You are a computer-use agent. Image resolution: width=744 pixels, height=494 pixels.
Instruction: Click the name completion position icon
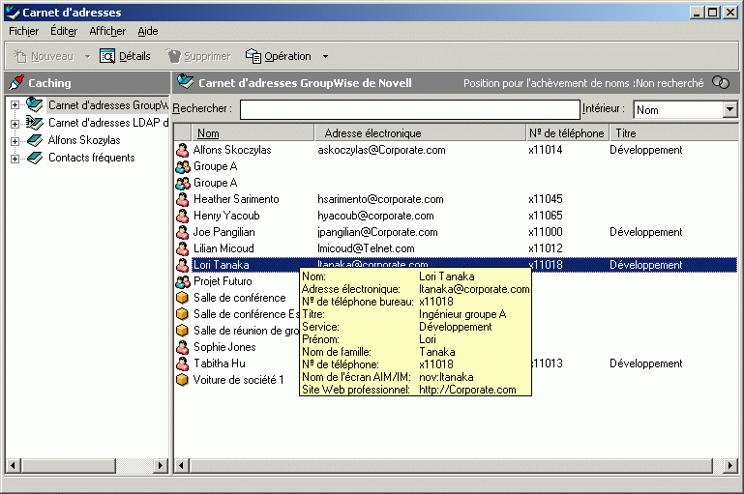(x=721, y=82)
